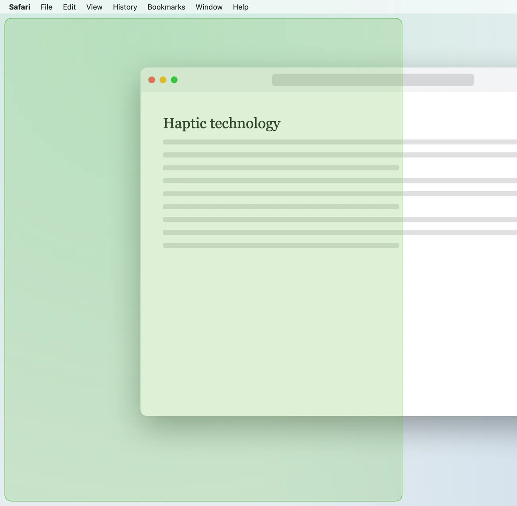Minimize the Safari window with yellow button
This screenshot has height=506, width=517.
[163, 80]
